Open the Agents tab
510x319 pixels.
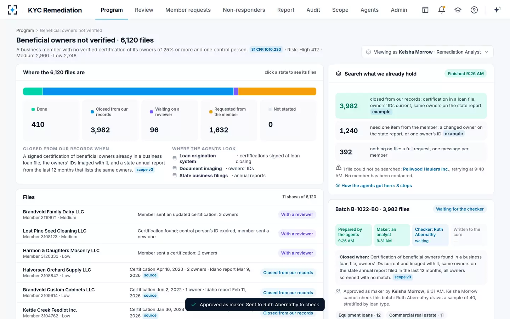pyautogui.click(x=369, y=10)
